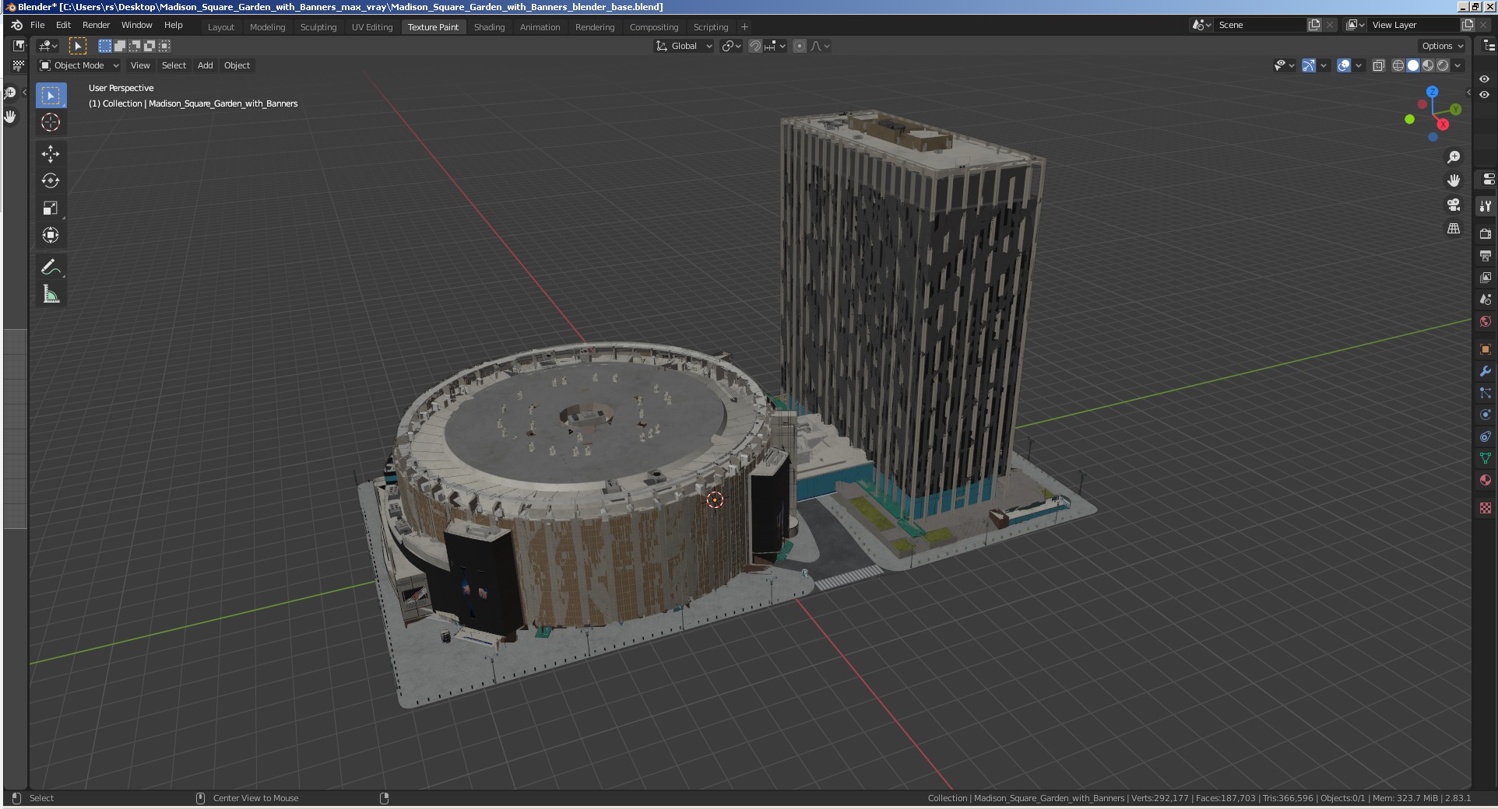Choose the Move tool
This screenshot has width=1498, height=809.
(51, 154)
